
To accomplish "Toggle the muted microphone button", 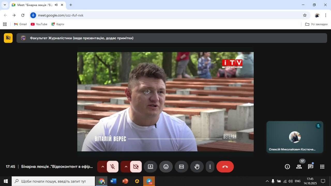I will (x=112, y=167).
